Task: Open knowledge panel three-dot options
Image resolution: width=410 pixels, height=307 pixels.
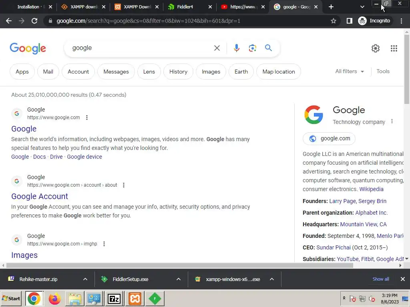Action: point(392,122)
